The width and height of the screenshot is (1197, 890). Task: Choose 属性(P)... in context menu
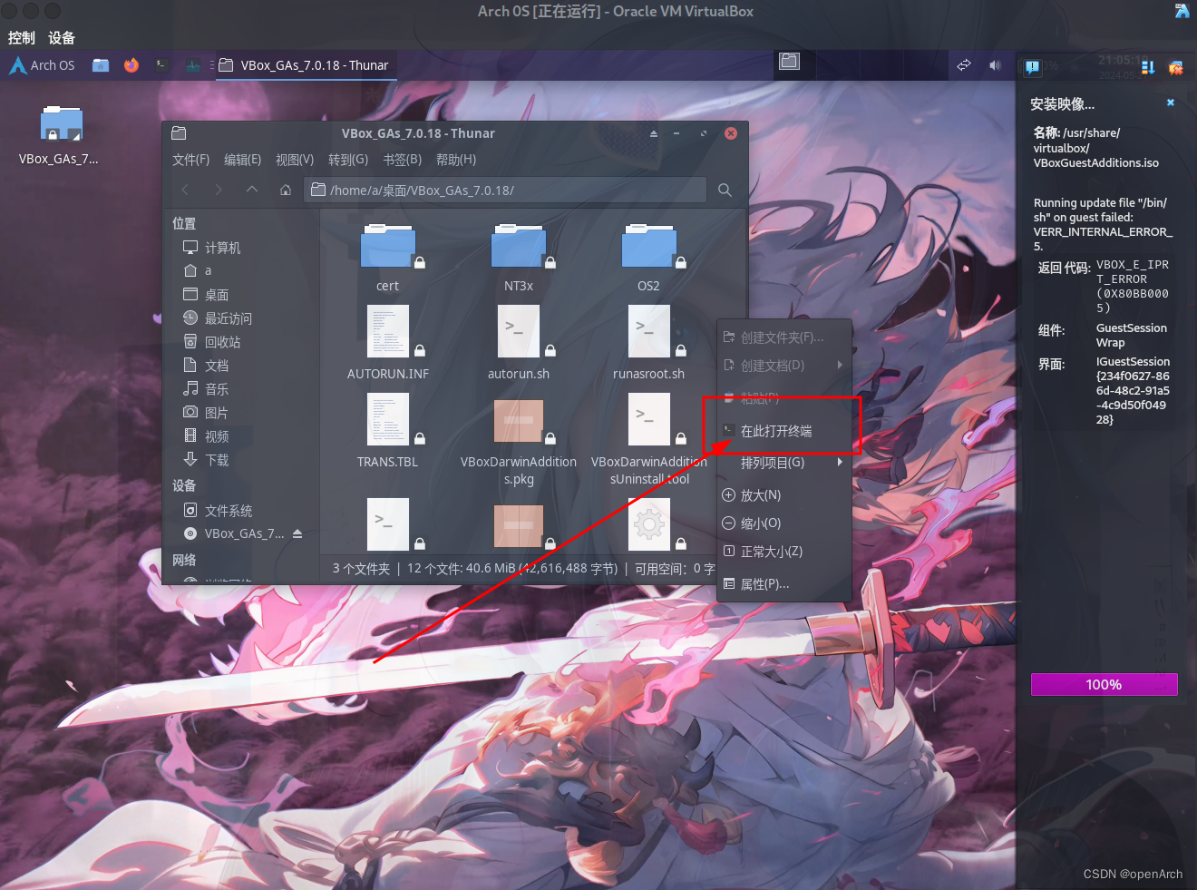784,584
